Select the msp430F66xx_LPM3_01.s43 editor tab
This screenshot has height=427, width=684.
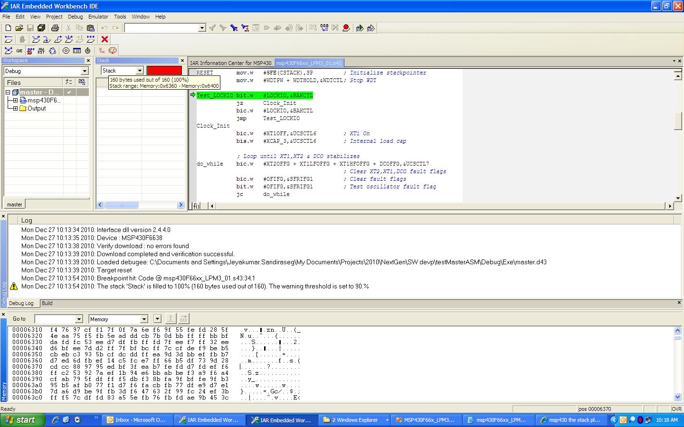click(x=309, y=63)
